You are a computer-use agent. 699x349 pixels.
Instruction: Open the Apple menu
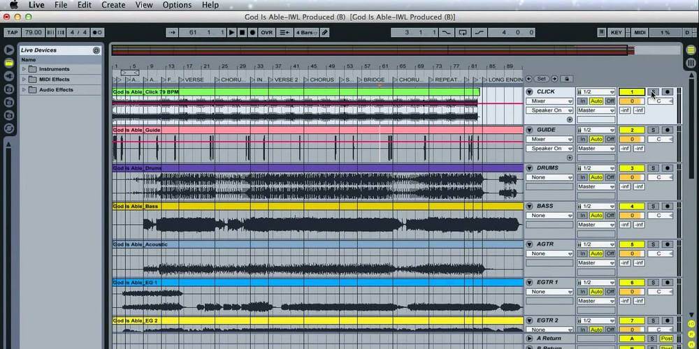[14, 5]
